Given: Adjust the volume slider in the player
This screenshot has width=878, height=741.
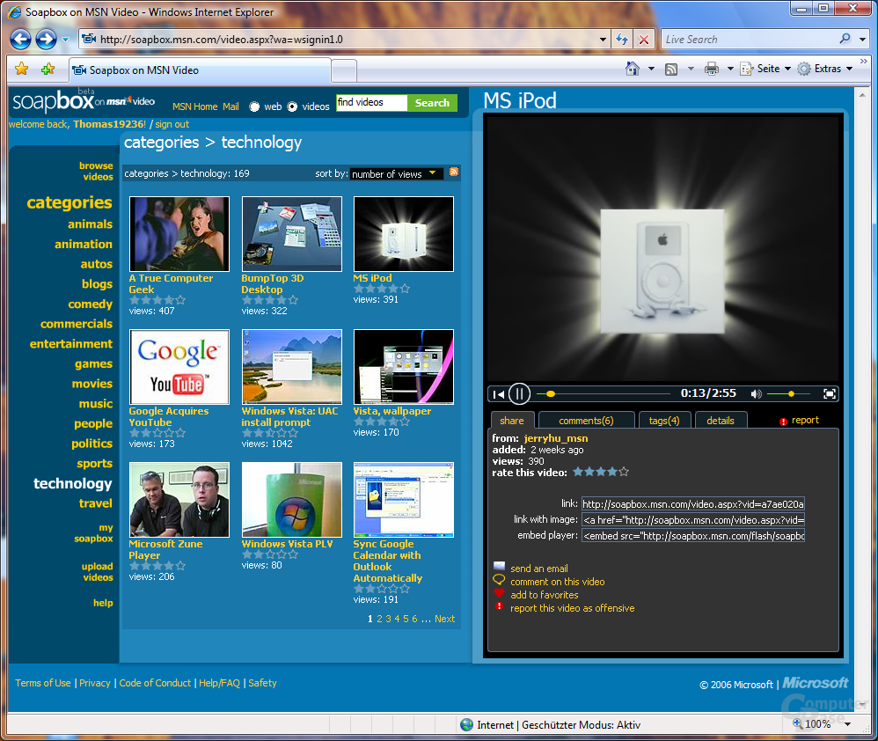Looking at the screenshot, I should (x=790, y=393).
